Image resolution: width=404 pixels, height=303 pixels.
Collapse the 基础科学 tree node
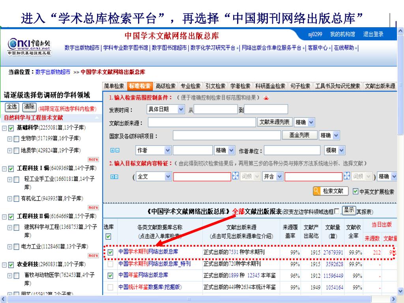pyautogui.click(x=4, y=128)
